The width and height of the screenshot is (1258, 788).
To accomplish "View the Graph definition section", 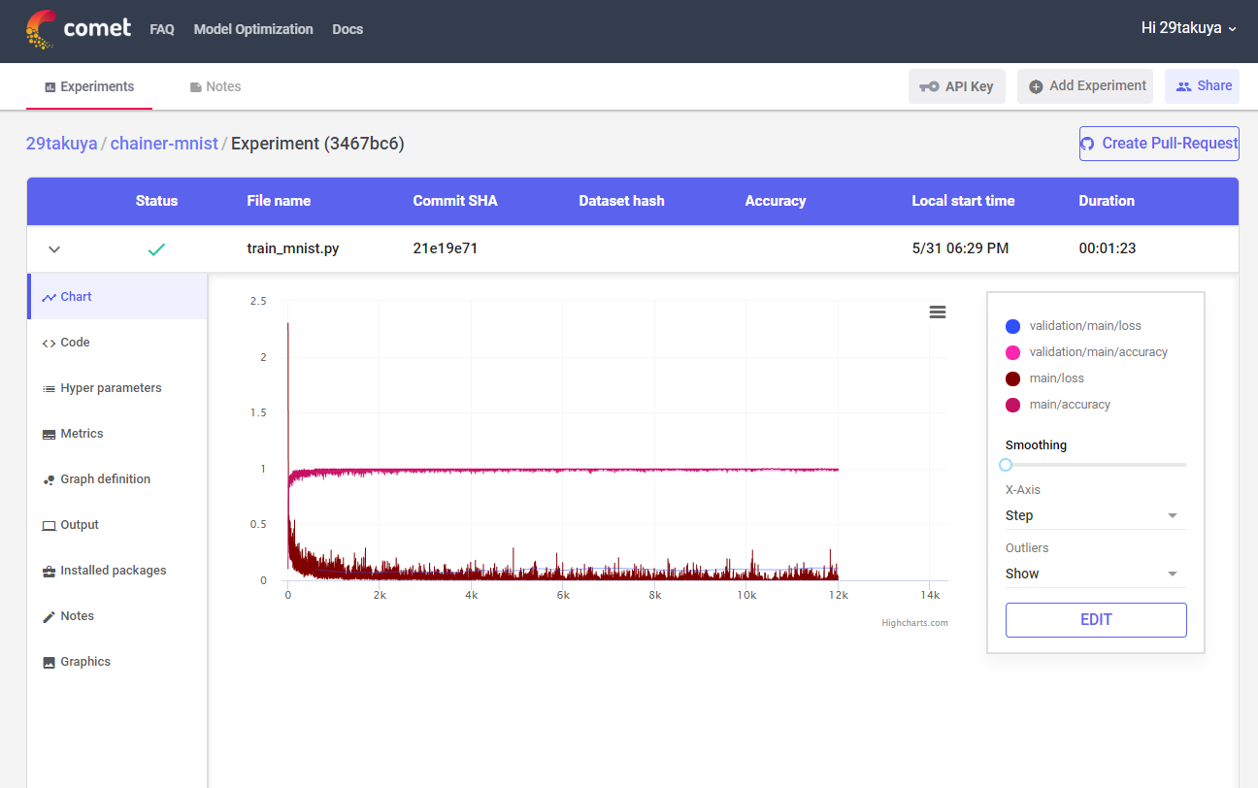I will pyautogui.click(x=105, y=478).
